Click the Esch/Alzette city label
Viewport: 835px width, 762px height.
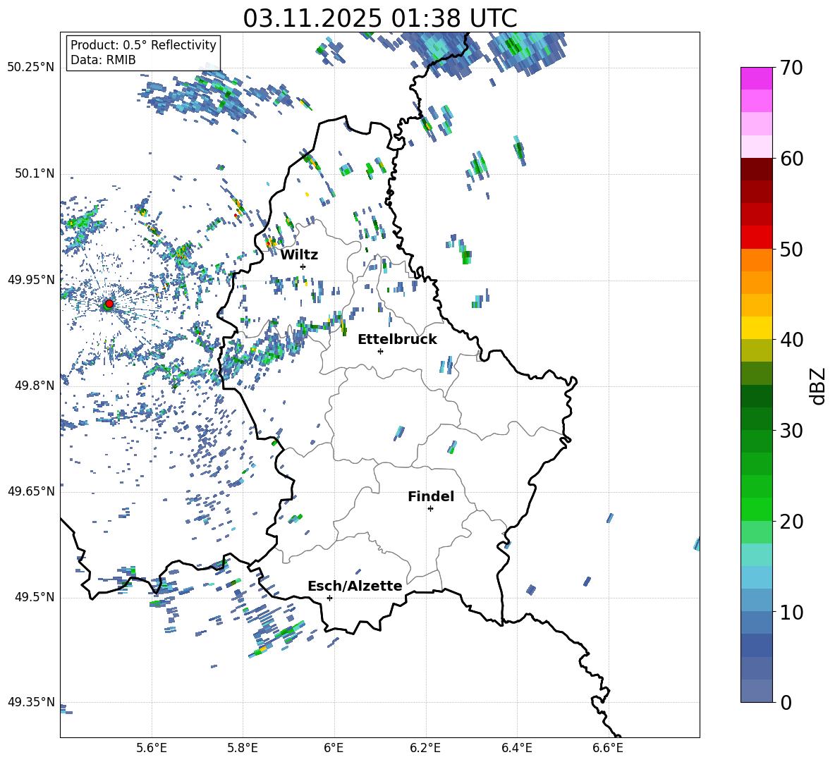[355, 586]
